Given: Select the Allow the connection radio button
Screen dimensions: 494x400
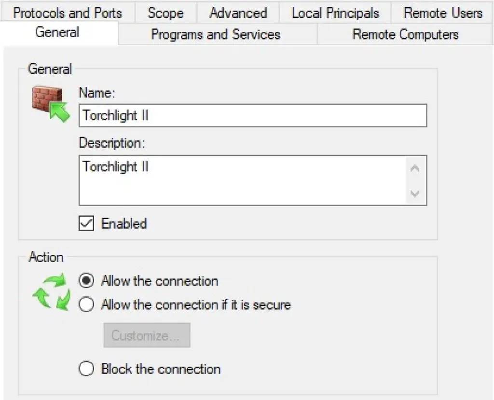Looking at the screenshot, I should point(86,280).
